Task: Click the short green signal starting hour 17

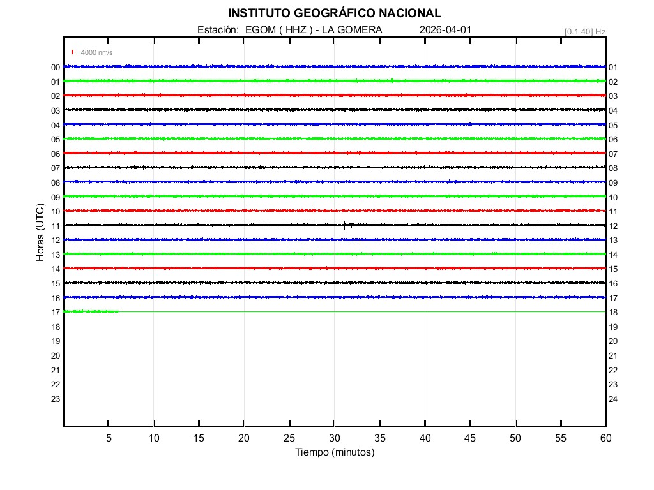Action: (91, 311)
